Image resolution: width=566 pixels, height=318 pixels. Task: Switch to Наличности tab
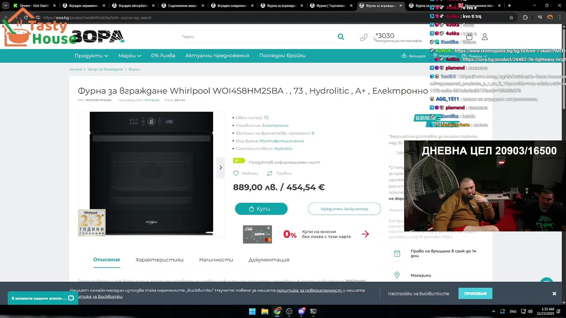tap(216, 260)
